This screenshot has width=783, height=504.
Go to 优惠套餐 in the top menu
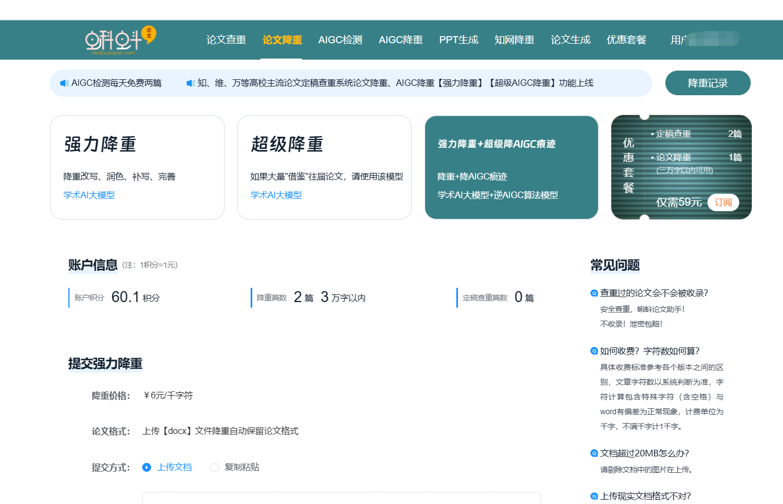coord(627,40)
